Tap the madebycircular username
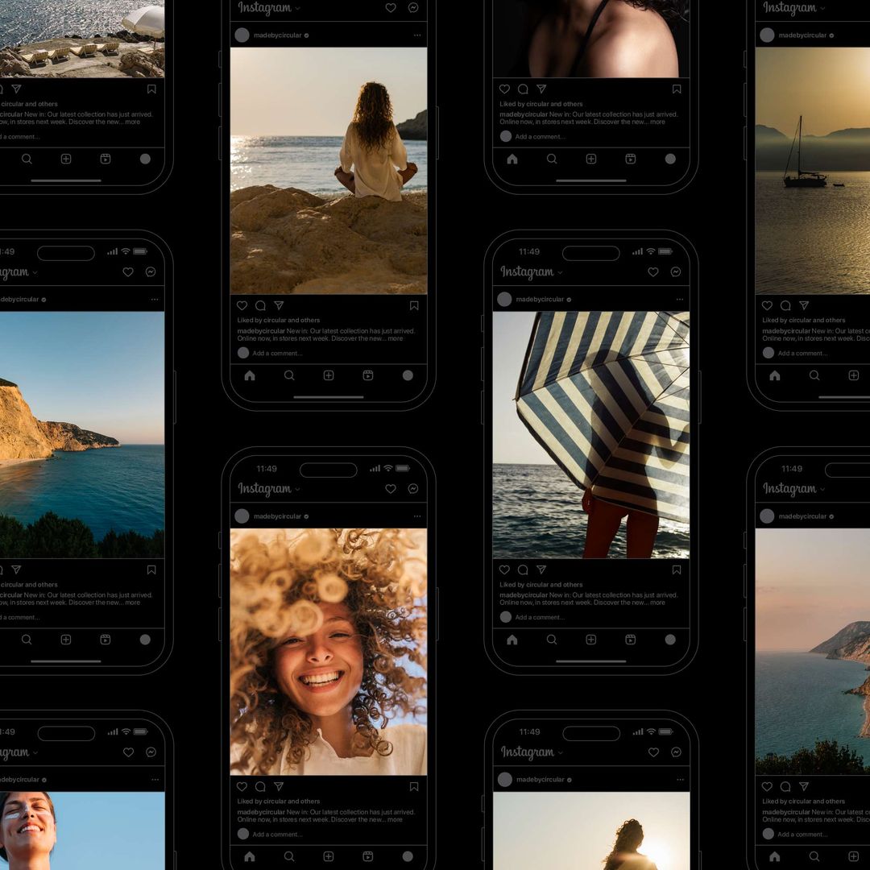 tap(278, 516)
